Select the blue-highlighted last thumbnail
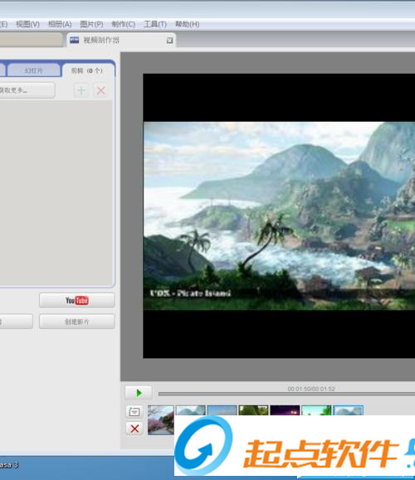415x480 pixels. 348,410
